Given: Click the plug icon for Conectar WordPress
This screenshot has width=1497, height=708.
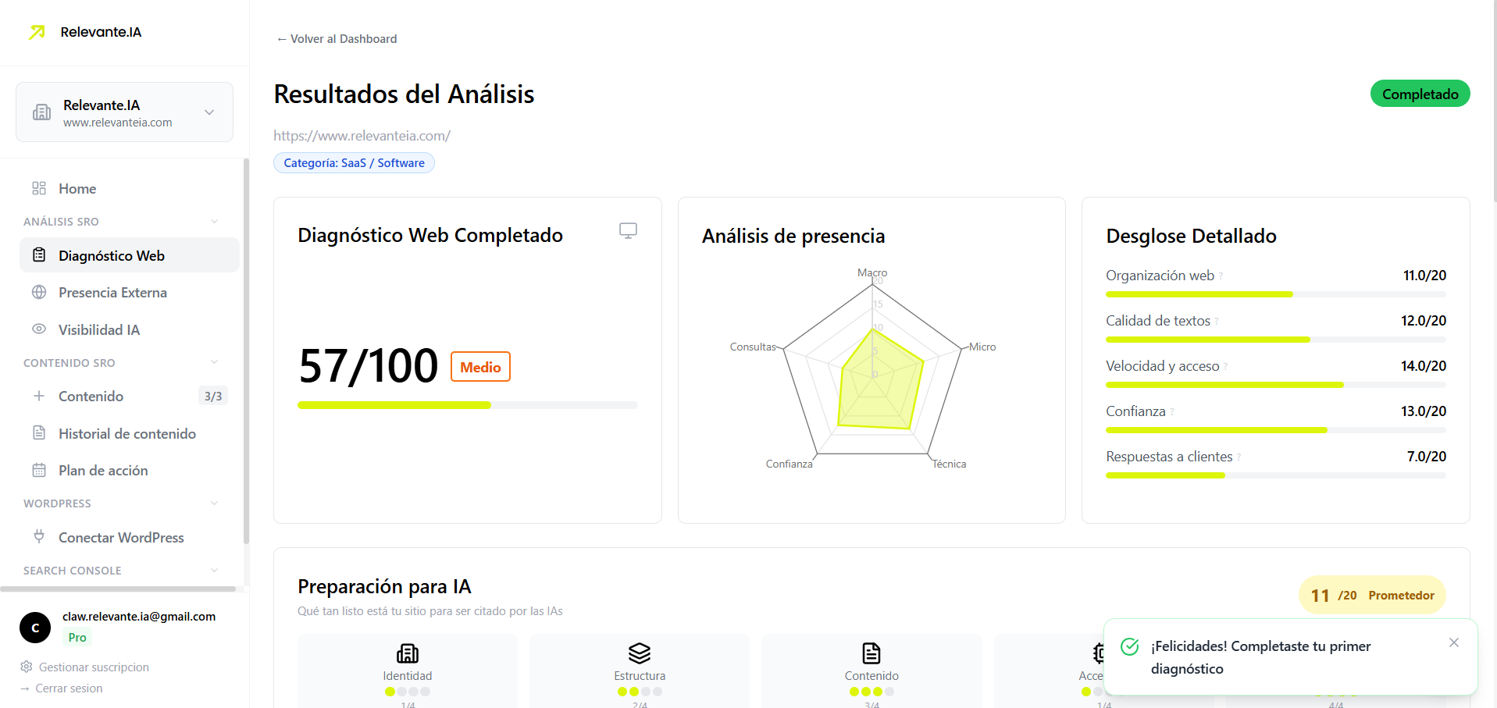Looking at the screenshot, I should tap(38, 537).
